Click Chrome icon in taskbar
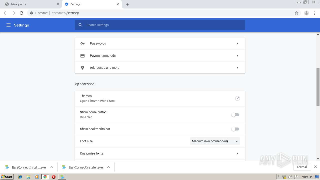This screenshot has width=320, height=180. click(45, 177)
